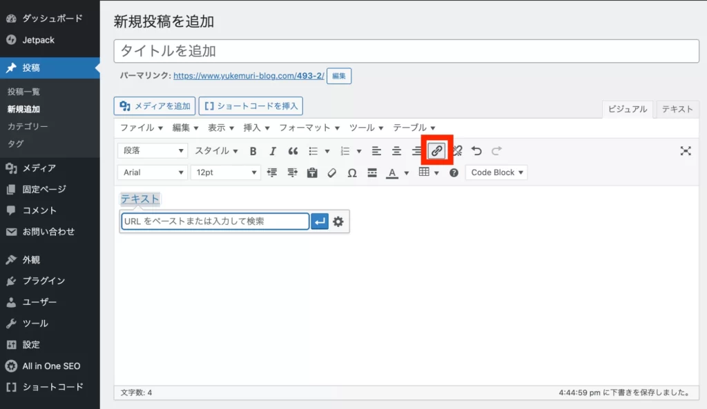Image resolution: width=707 pixels, height=409 pixels.
Task: Toggle bold formatting
Action: click(253, 151)
